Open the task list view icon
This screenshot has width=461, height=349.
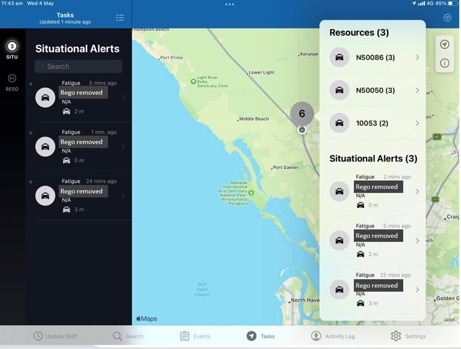(119, 18)
